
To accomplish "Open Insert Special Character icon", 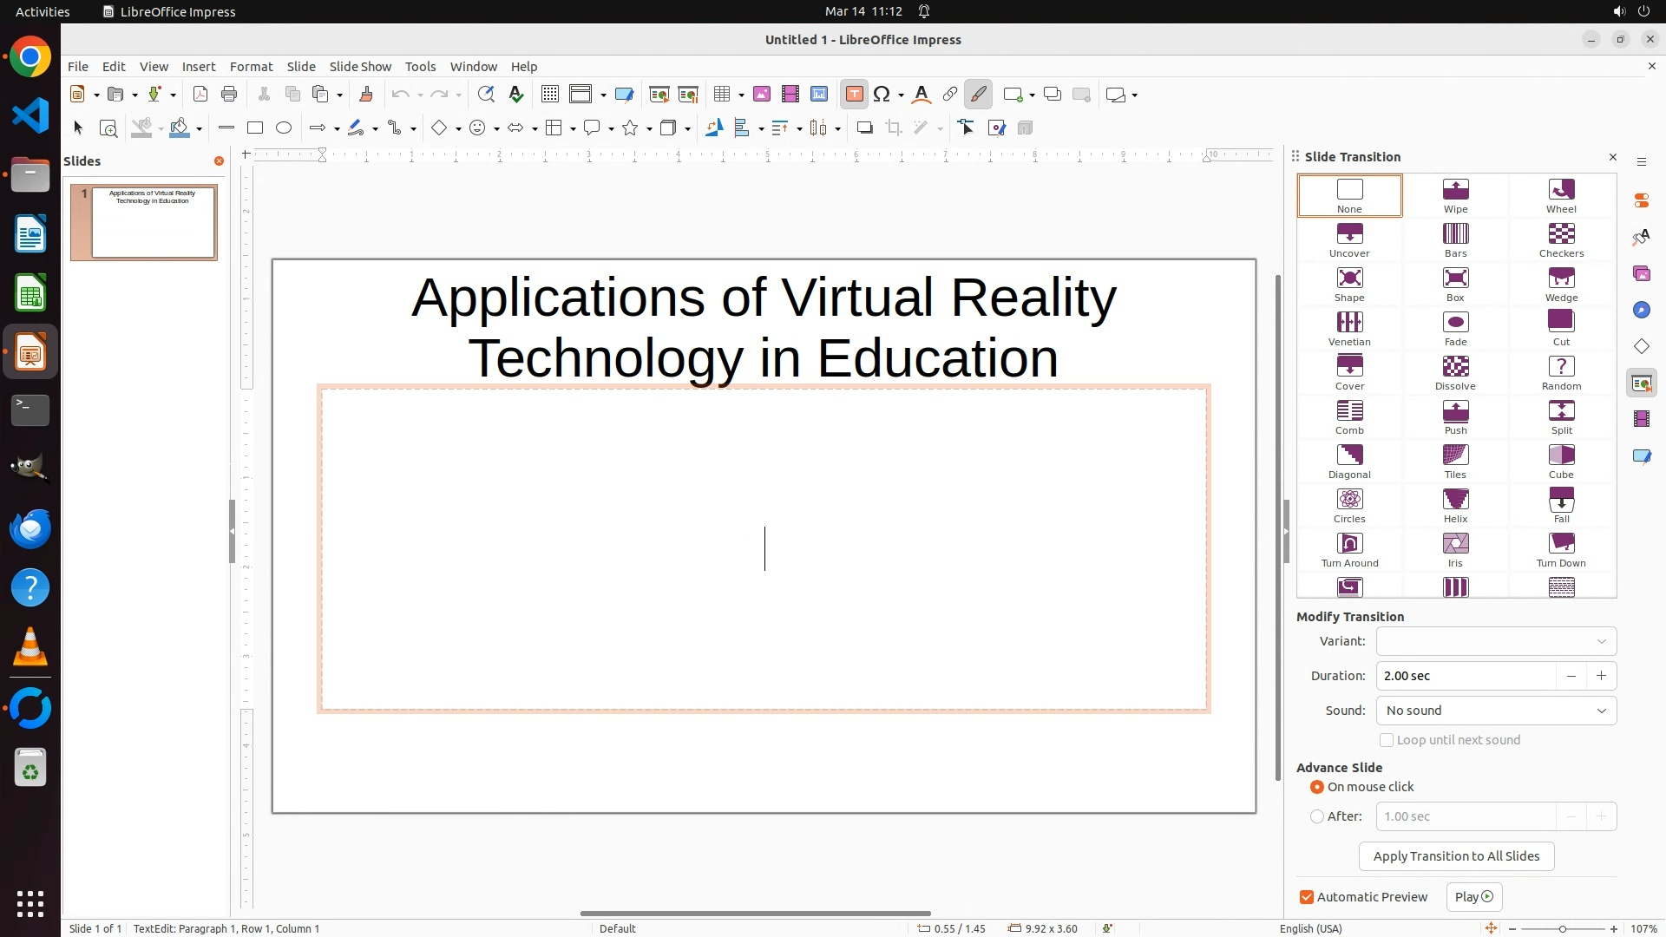I will tap(882, 95).
